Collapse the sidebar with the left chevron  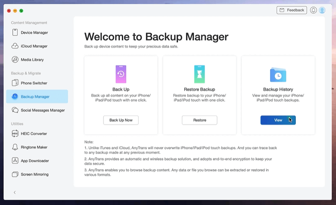(x=15, y=192)
